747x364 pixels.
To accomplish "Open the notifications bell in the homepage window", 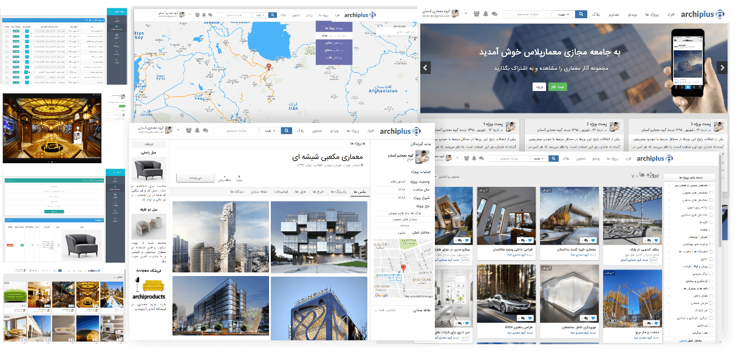I will (x=485, y=13).
